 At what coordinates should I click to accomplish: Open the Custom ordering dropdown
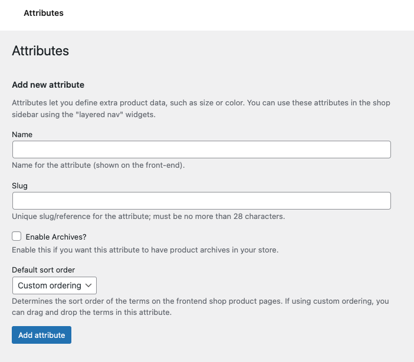tap(54, 285)
